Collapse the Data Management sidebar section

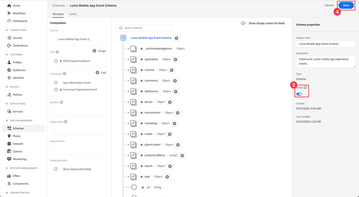pos(7,120)
